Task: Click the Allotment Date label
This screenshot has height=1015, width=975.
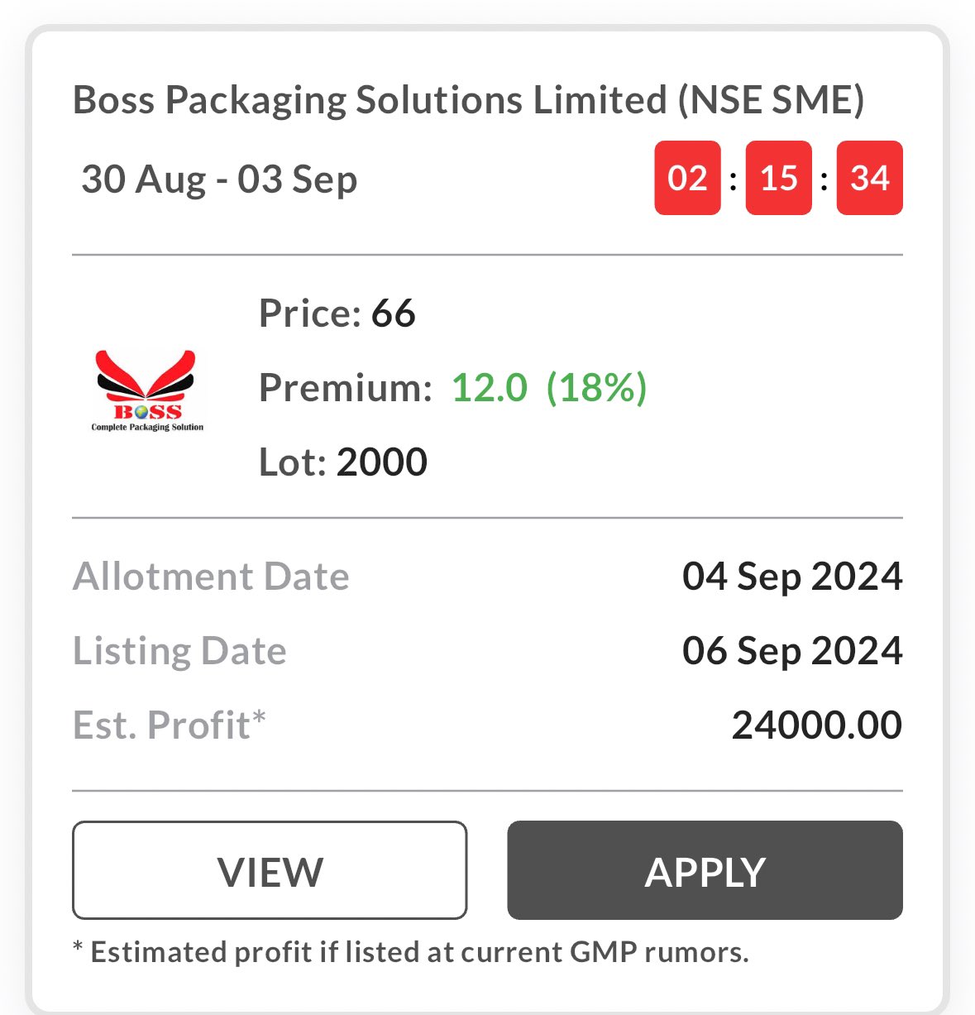Action: (x=211, y=577)
